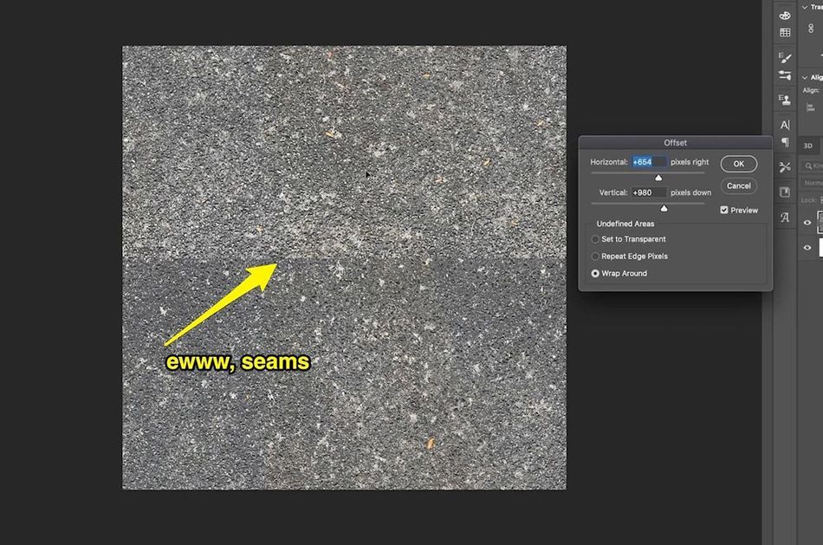Open the Glyphs panel icon

tap(785, 217)
